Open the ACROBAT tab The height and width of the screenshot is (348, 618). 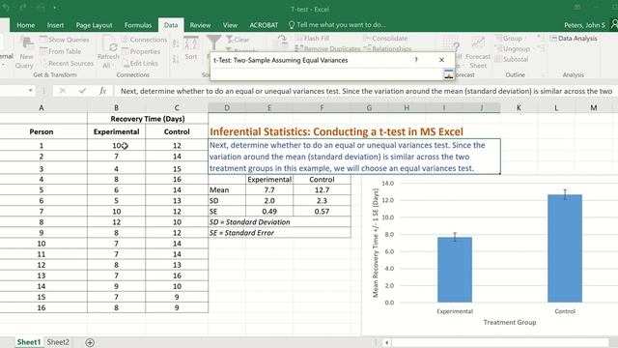click(264, 25)
